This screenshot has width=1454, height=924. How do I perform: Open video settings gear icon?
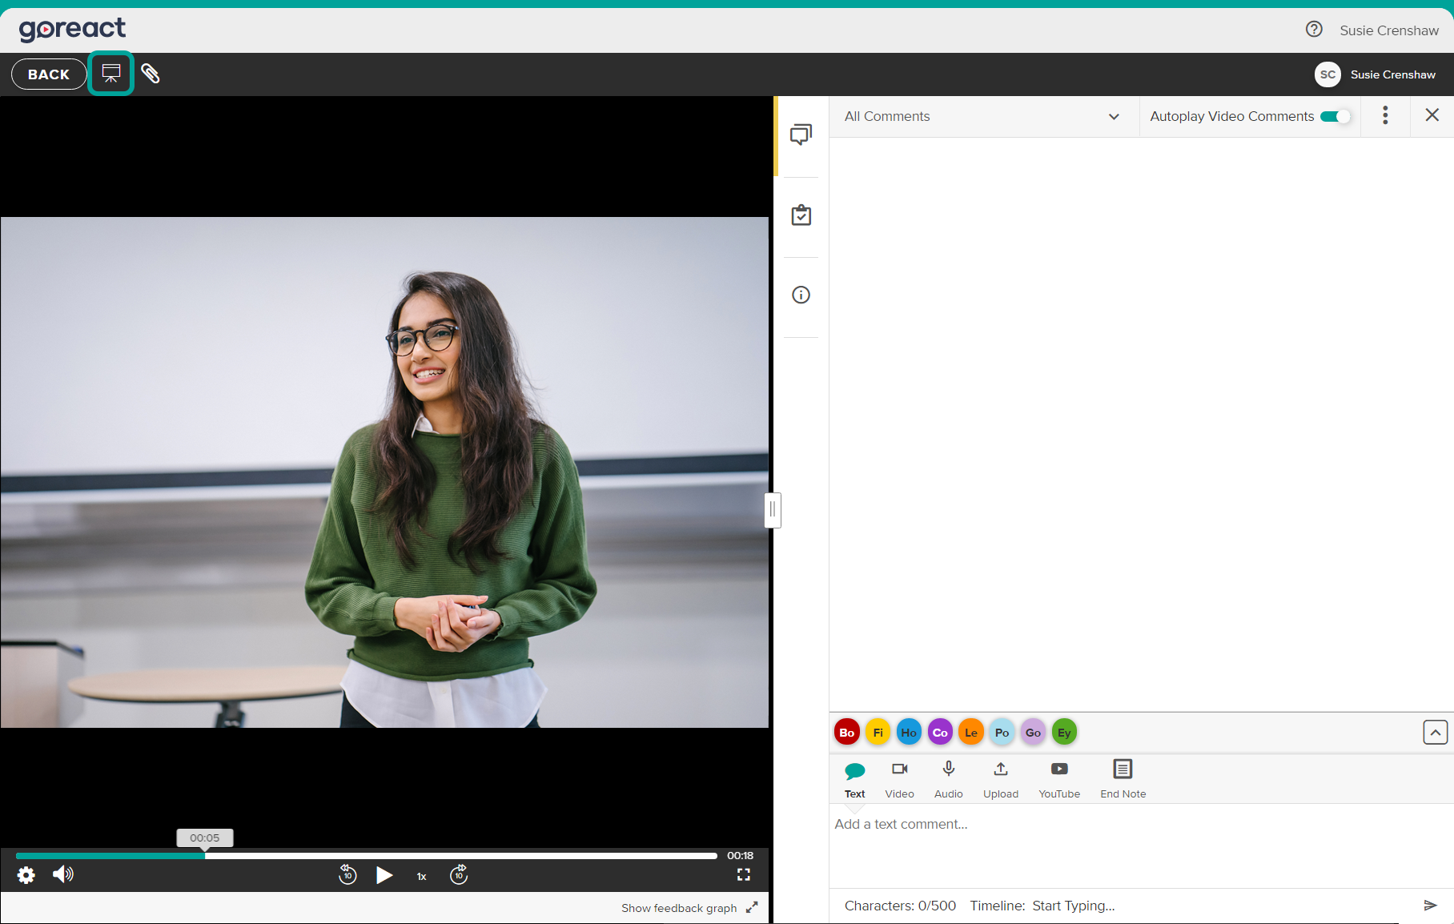[26, 875]
